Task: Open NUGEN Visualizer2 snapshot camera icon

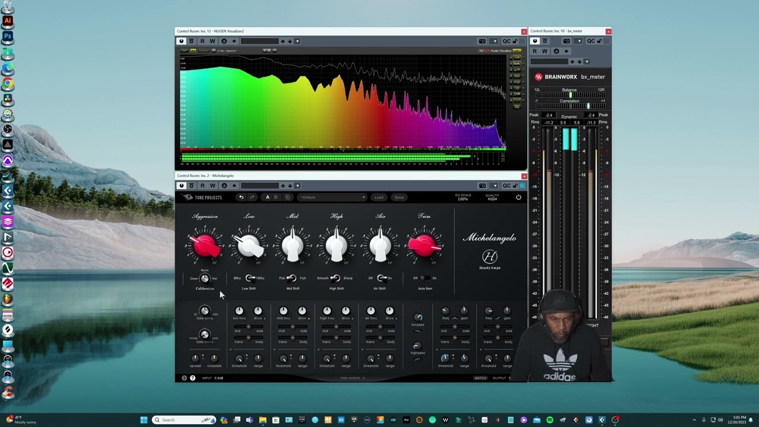Action: click(x=482, y=41)
